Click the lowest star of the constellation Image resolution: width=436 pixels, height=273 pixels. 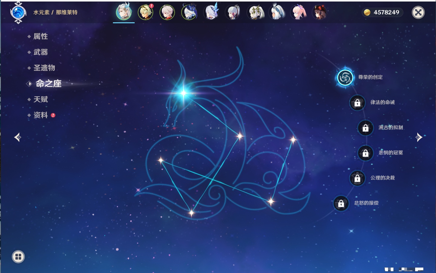pos(191,213)
